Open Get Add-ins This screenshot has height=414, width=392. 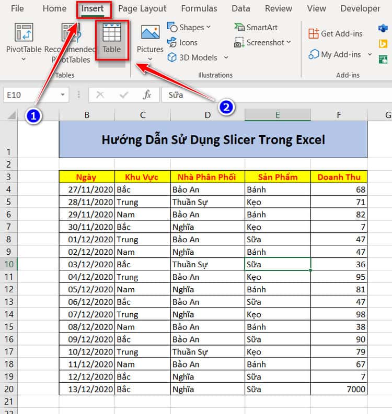click(335, 34)
